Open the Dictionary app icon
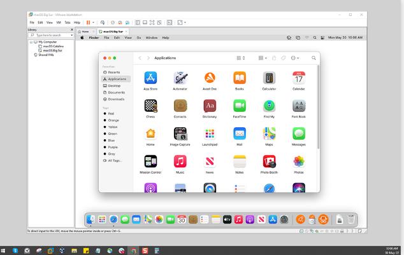This screenshot has width=404, height=255. pyautogui.click(x=210, y=106)
